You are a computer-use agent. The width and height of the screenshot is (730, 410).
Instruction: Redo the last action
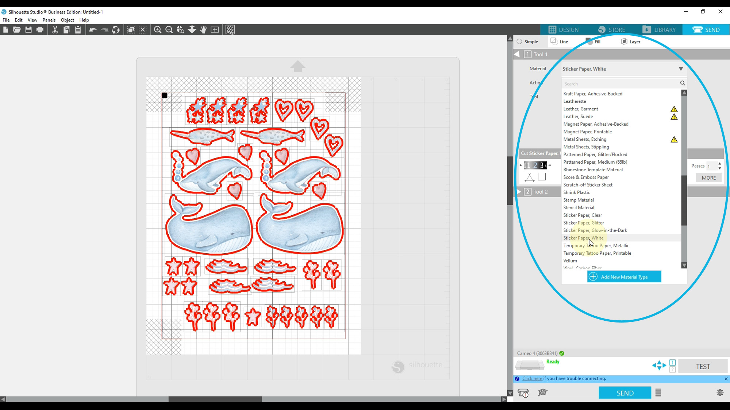click(x=104, y=30)
